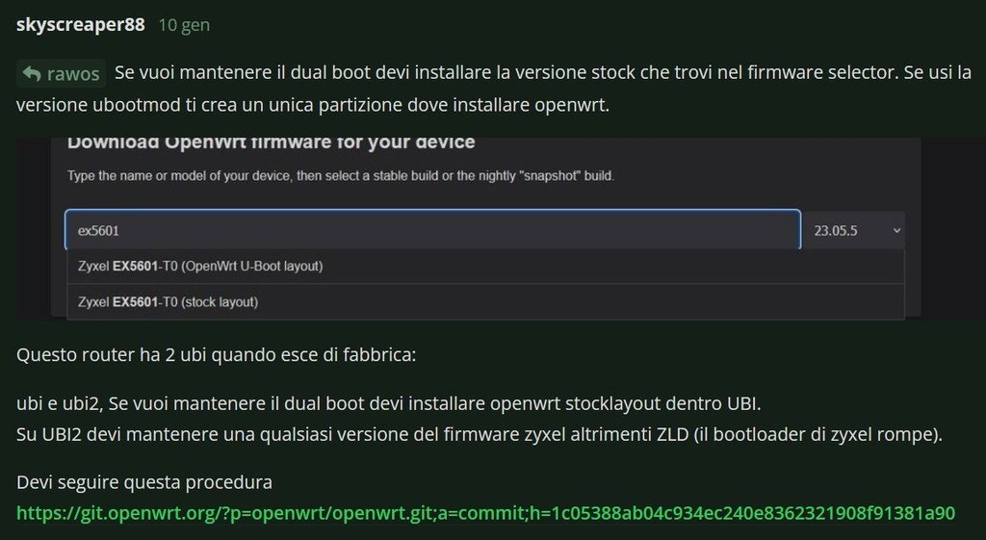The image size is (986, 540).
Task: Click the chevron arrow of version selector
Action: (x=896, y=231)
